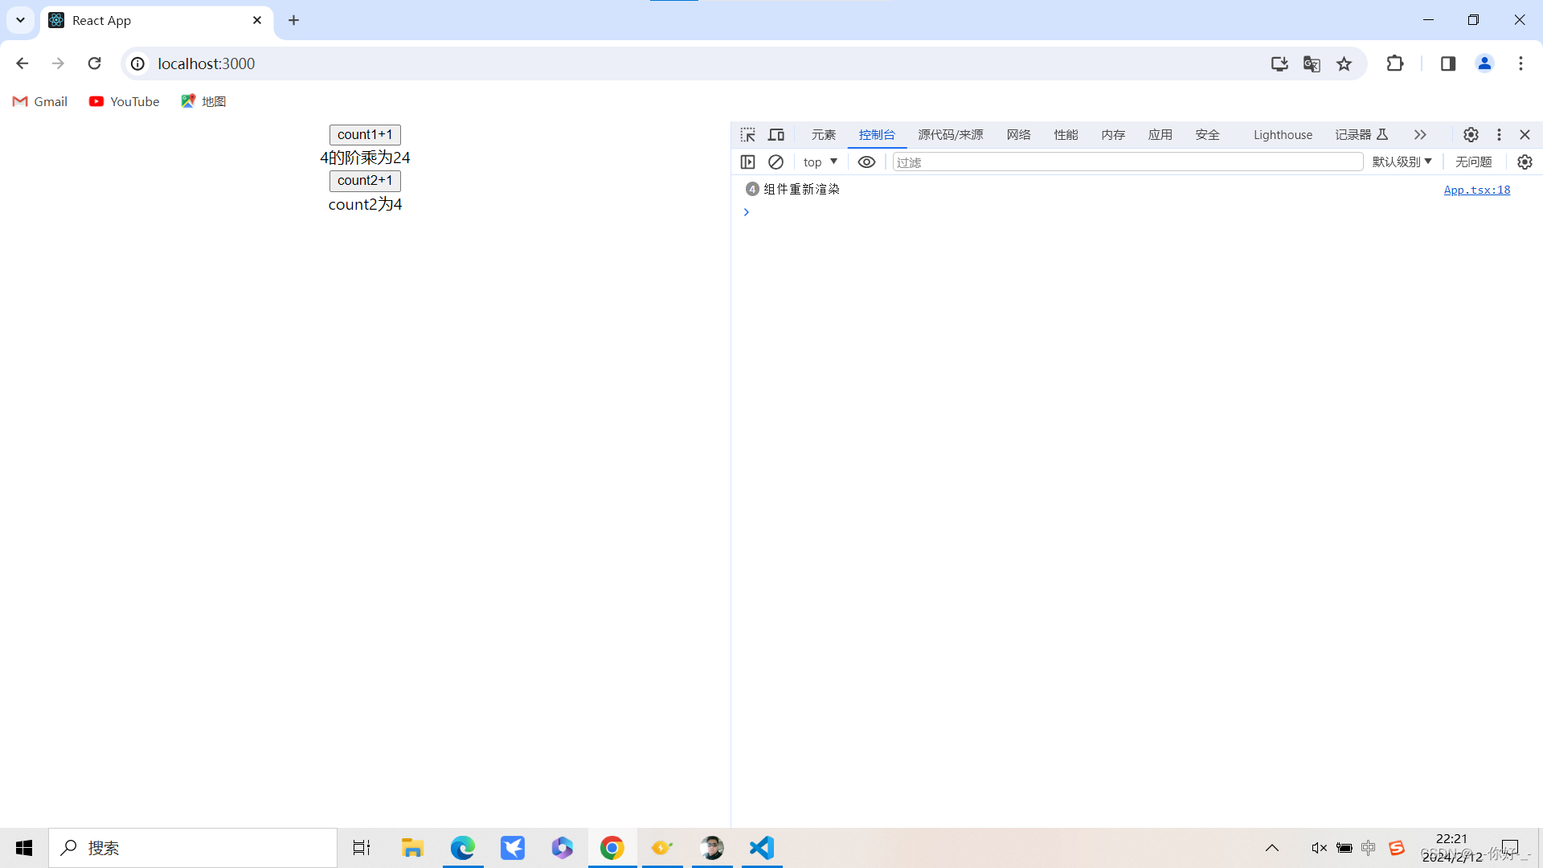Open console settings gear icon

pyautogui.click(x=1525, y=162)
